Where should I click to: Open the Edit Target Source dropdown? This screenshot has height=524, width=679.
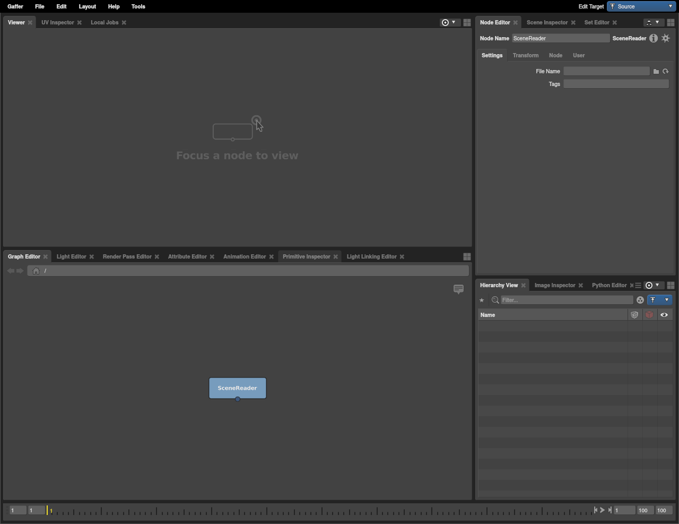click(641, 6)
